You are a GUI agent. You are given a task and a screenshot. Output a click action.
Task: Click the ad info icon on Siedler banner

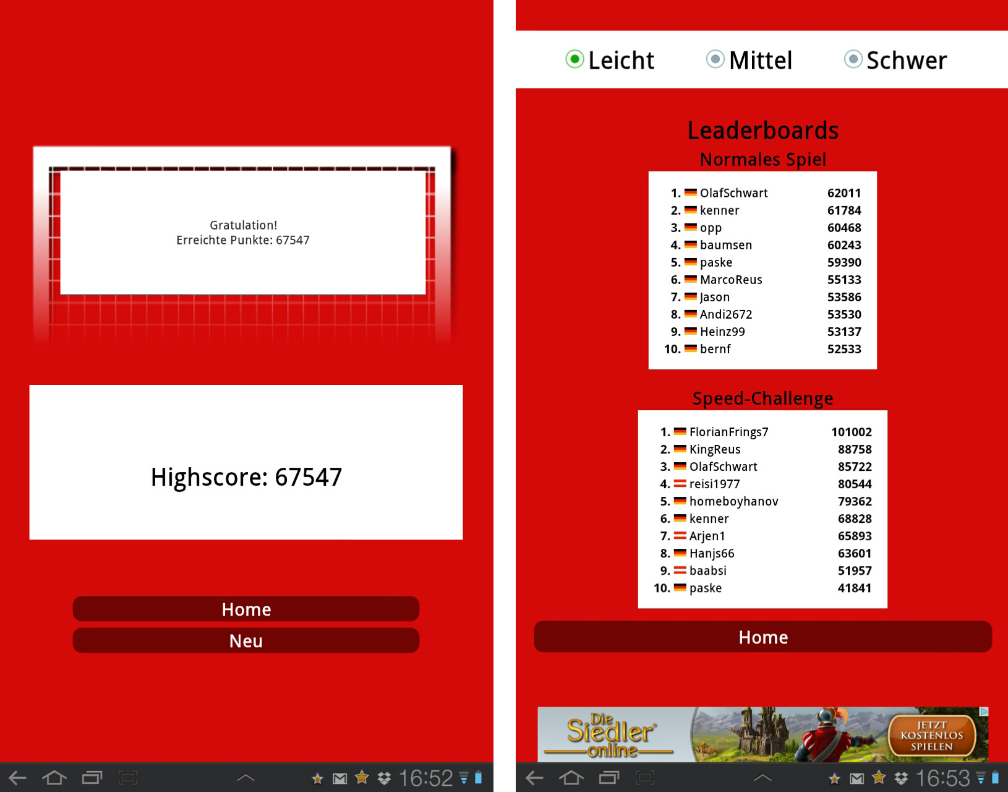[984, 712]
